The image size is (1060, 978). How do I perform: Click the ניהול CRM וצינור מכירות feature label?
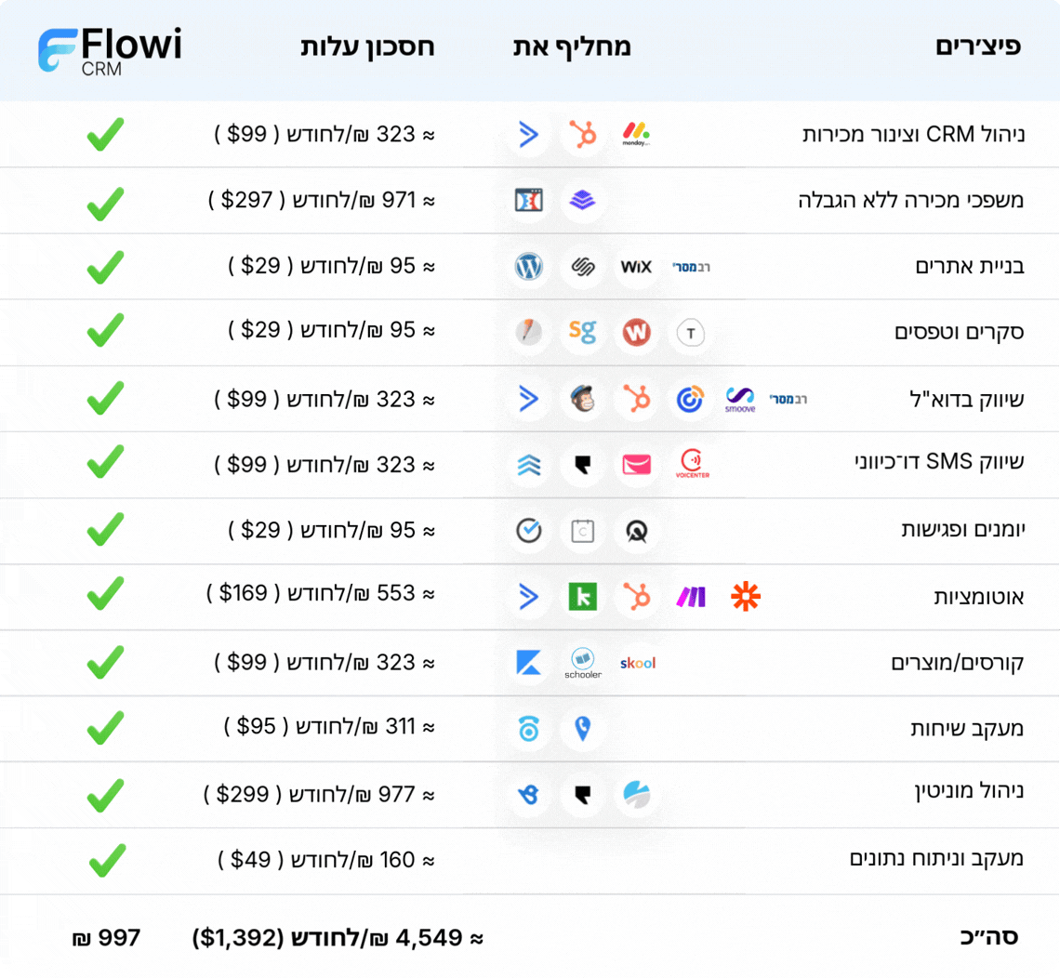pyautogui.click(x=912, y=135)
